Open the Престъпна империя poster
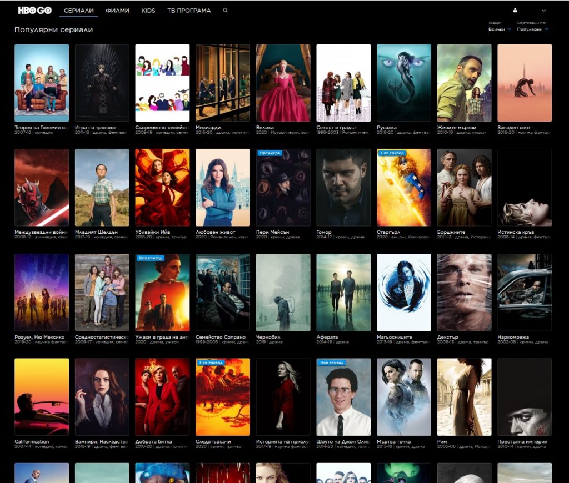This screenshot has width=569, height=483. click(x=525, y=397)
